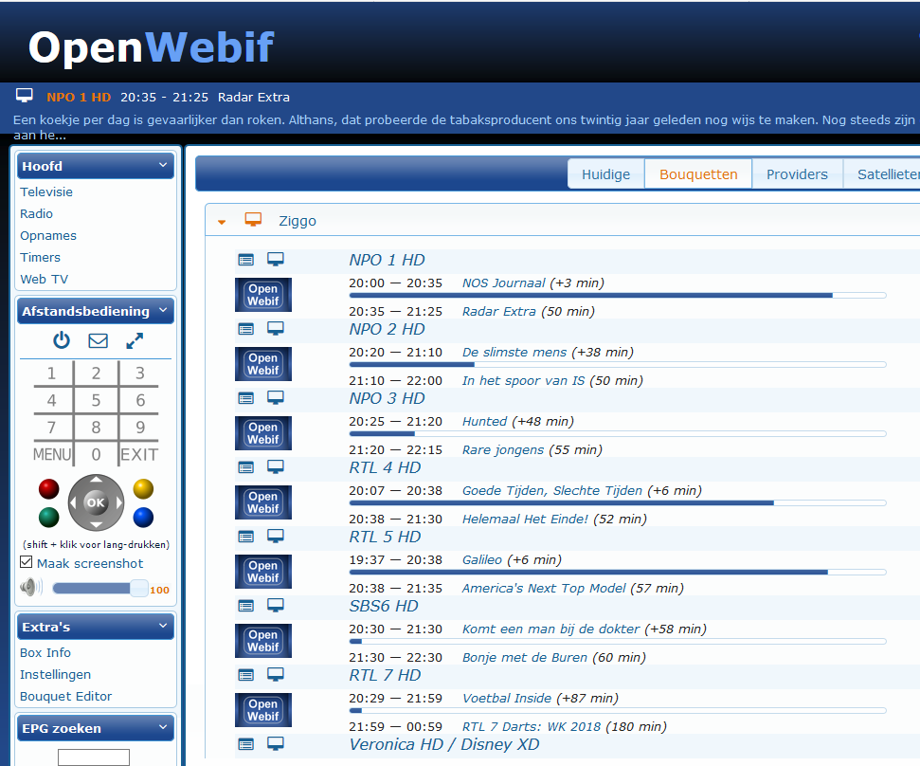
Task: Click remote number key 5
Action: point(96,400)
